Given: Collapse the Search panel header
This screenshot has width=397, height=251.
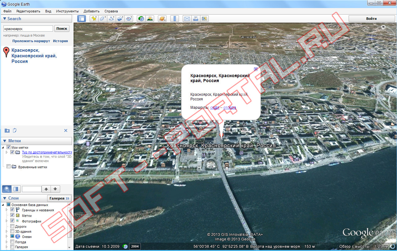Looking at the screenshot, I should 37,19.
